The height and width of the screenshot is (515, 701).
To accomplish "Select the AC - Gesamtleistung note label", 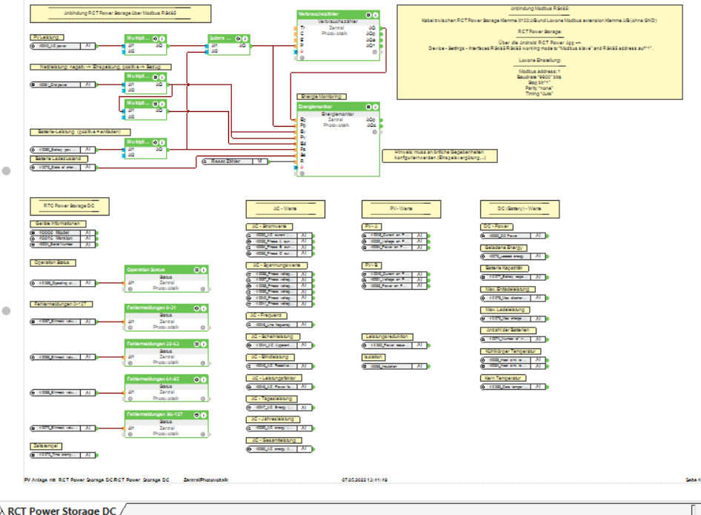I will [x=274, y=440].
